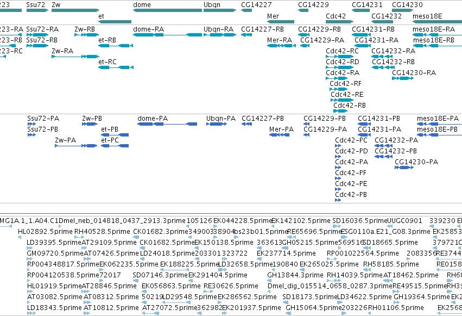The height and width of the screenshot is (316, 462).
Task: Select the CG14231-RB transcript
Action: (x=361, y=35)
